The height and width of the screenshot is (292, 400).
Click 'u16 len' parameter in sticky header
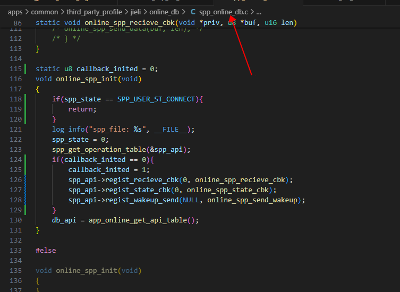point(279,23)
